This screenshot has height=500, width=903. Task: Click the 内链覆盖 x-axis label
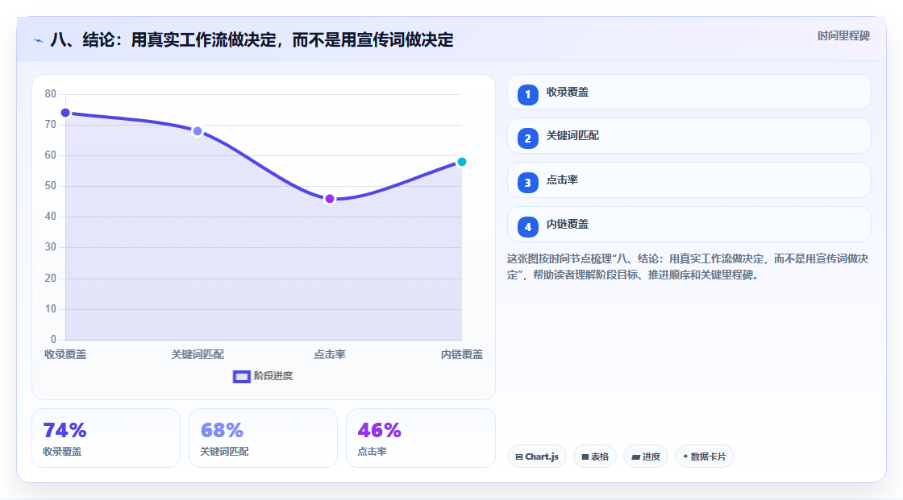point(462,354)
